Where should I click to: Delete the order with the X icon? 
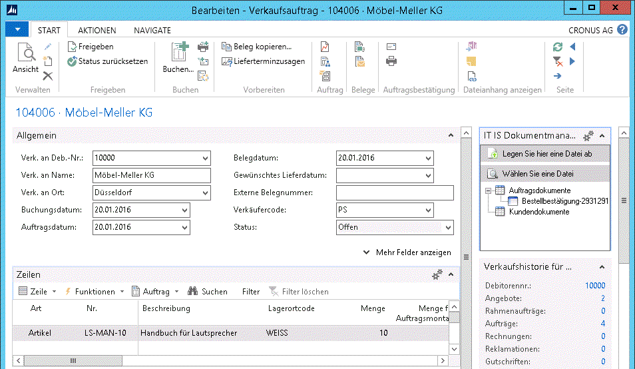click(48, 76)
